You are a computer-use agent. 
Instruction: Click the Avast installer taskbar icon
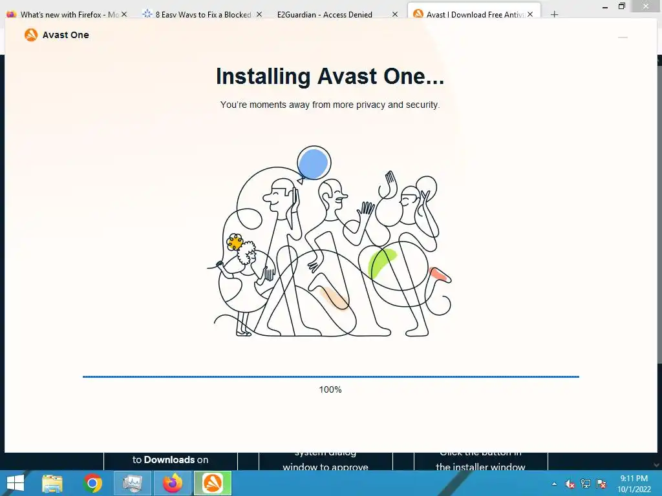[212, 483]
